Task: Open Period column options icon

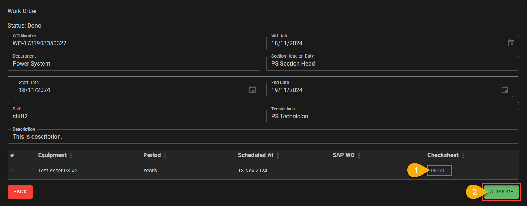Action: (x=165, y=155)
